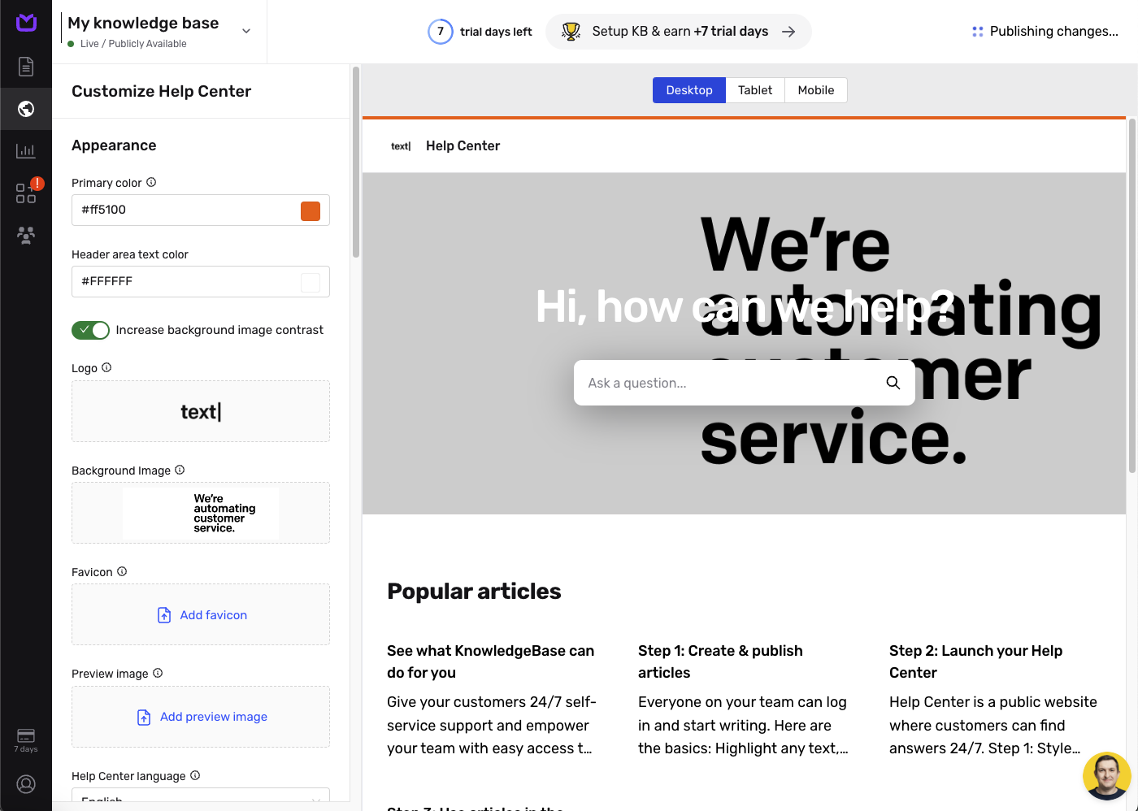Expand the English language selector chevron
Viewport: 1138px width, 811px height.
(315, 800)
